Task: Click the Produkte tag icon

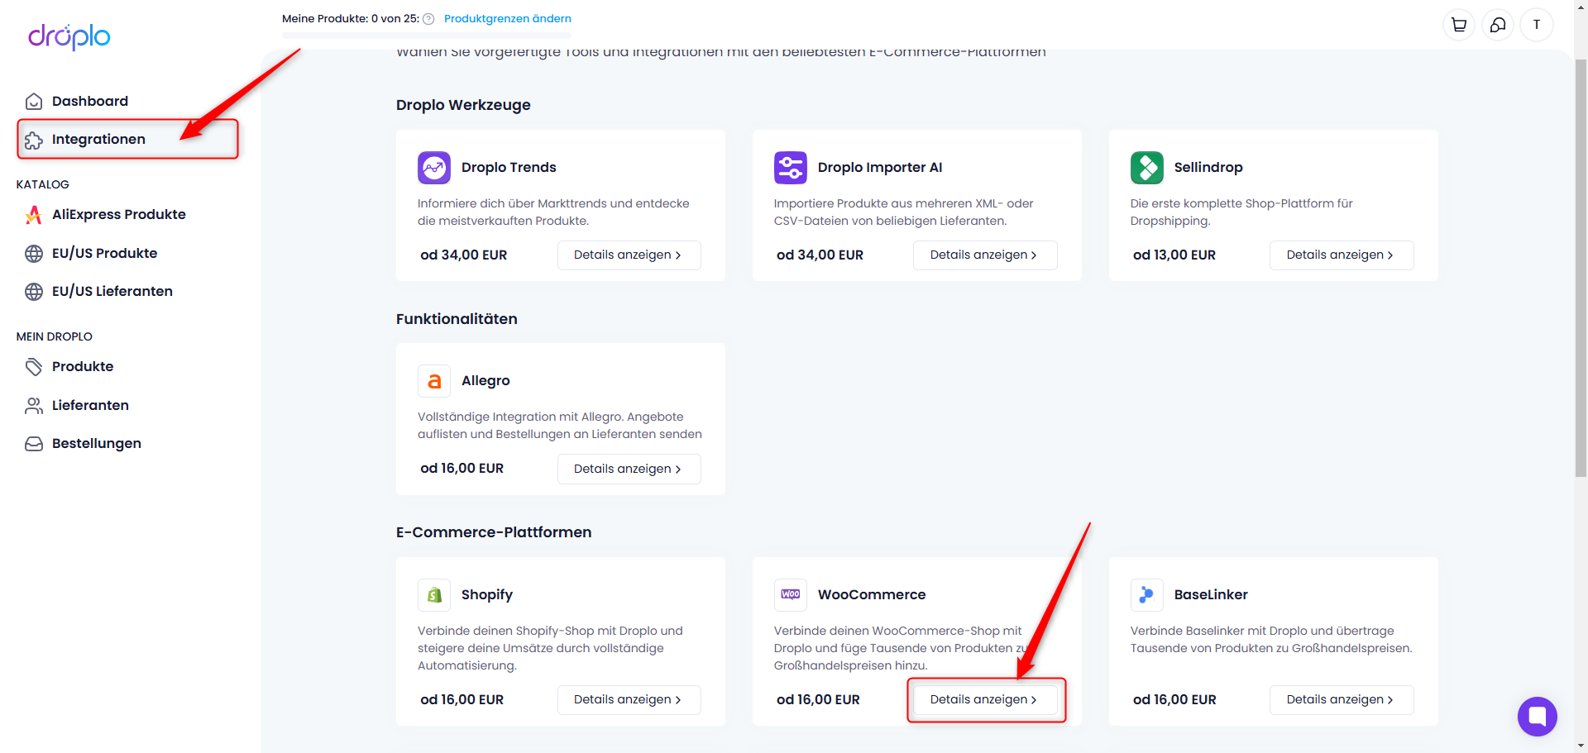Action: click(x=34, y=367)
